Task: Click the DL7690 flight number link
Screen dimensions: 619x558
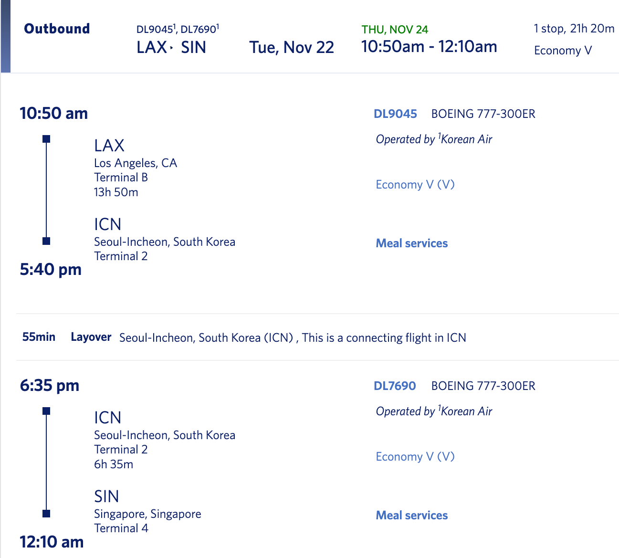Action: pyautogui.click(x=395, y=386)
